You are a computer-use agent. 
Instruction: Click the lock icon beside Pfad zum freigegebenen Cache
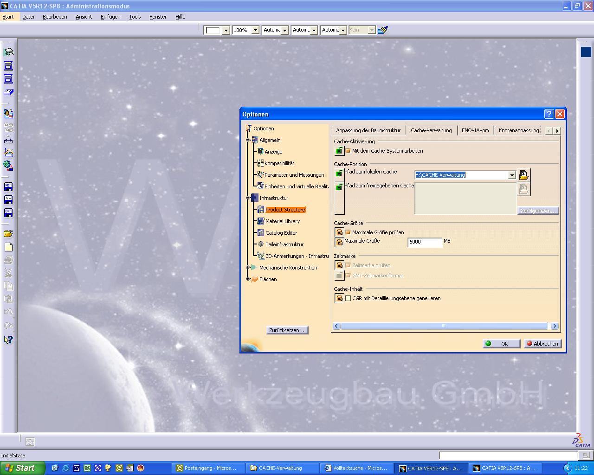pyautogui.click(x=339, y=187)
